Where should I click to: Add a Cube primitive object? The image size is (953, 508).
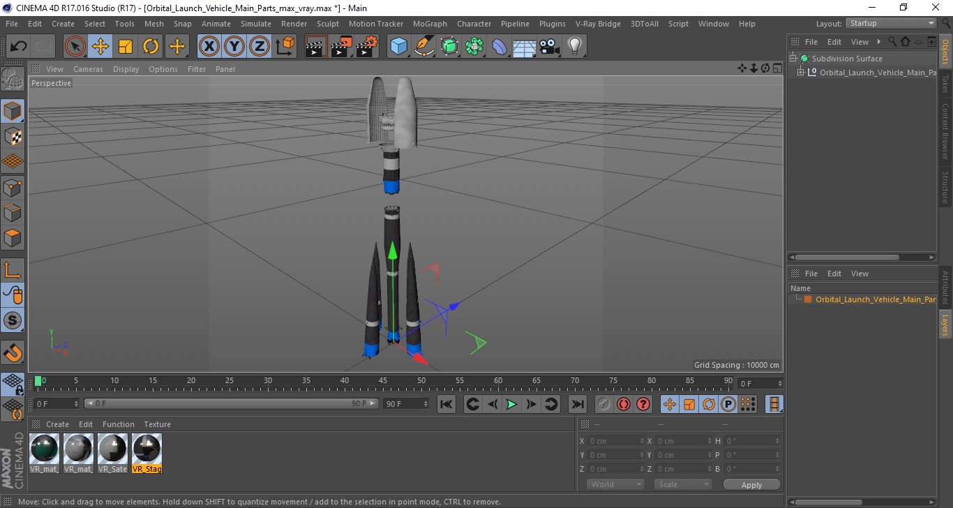pyautogui.click(x=398, y=47)
